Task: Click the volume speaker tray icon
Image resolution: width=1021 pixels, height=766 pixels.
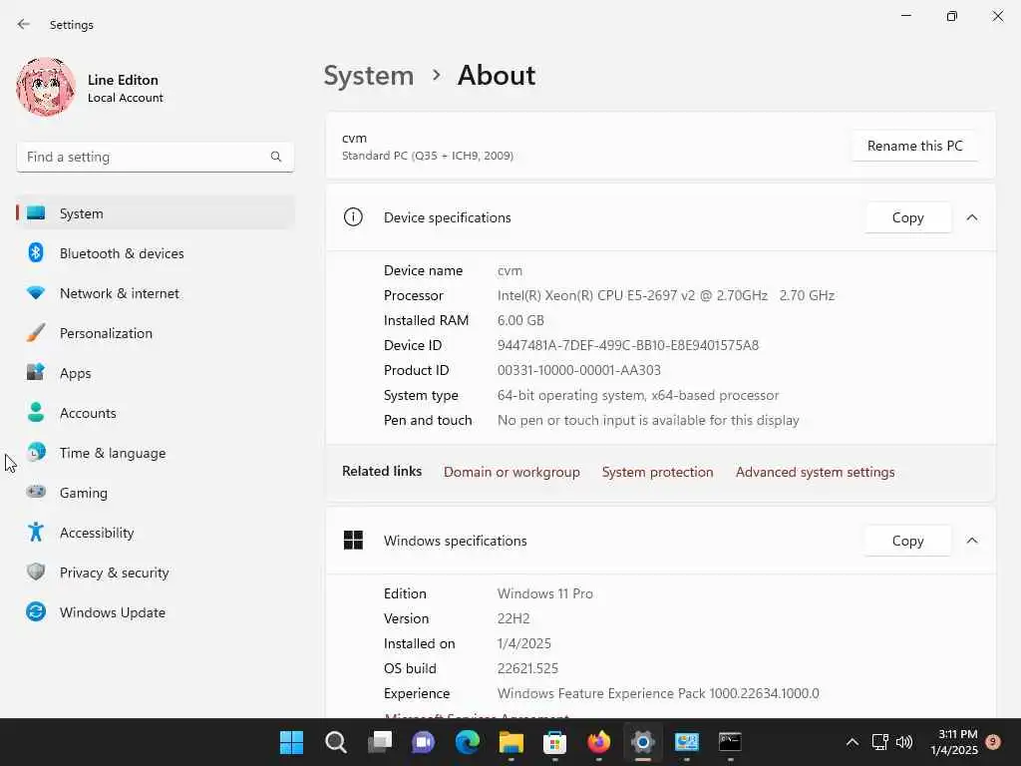Action: [903, 742]
